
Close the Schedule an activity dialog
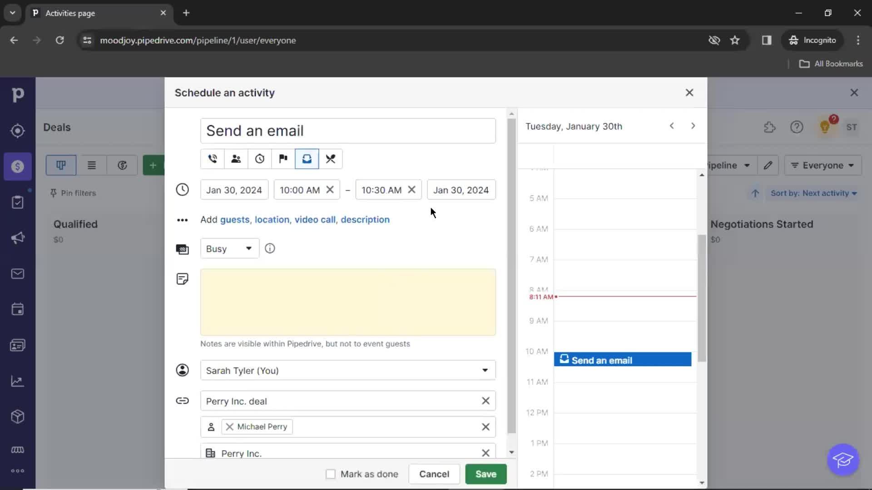point(689,93)
